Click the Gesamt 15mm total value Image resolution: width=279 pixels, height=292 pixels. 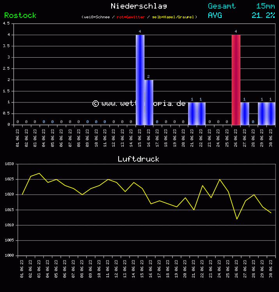click(265, 6)
